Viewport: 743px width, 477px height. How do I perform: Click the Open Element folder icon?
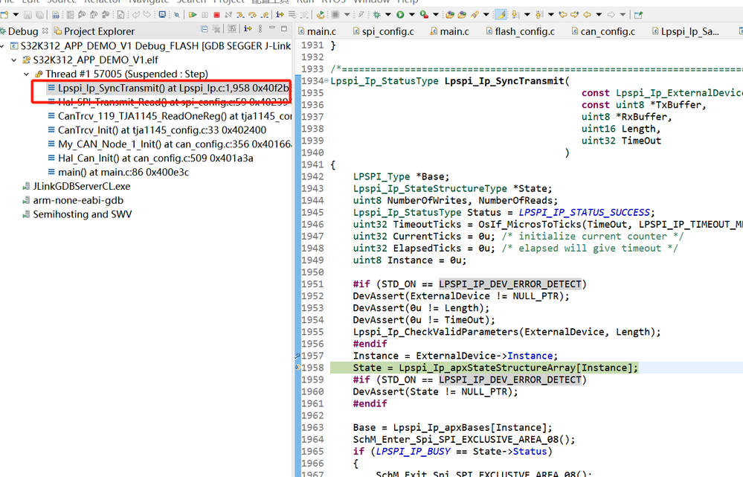pos(450,15)
